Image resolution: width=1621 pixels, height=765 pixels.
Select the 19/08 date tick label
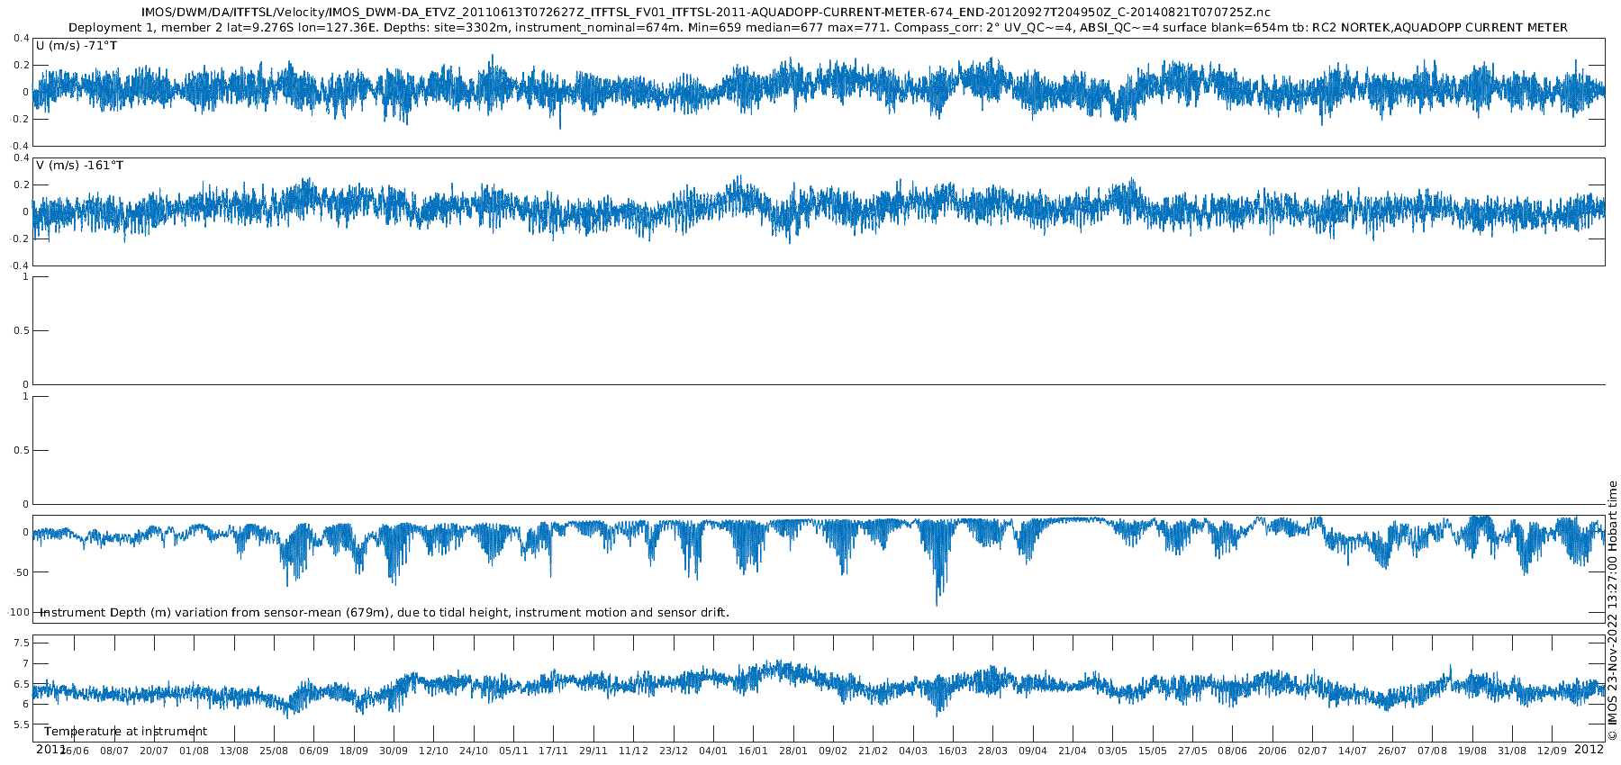pyautogui.click(x=1472, y=751)
